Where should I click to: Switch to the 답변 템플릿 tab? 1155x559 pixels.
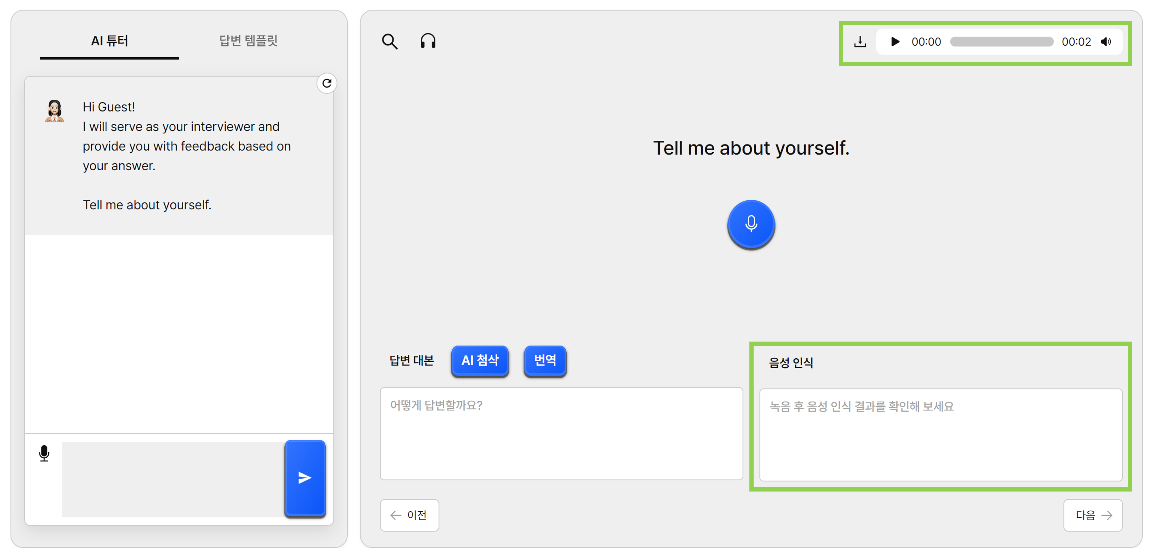(248, 41)
